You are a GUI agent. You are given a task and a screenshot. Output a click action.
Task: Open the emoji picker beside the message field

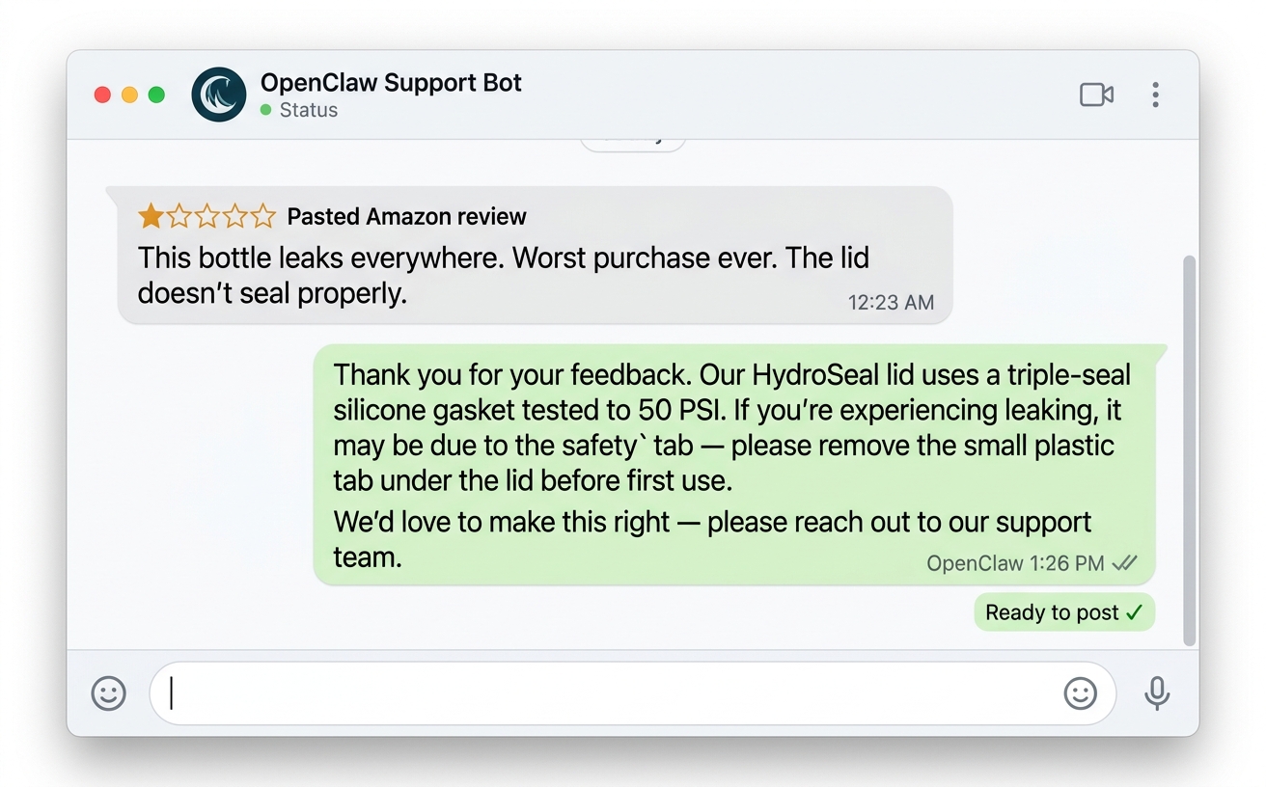tap(108, 692)
